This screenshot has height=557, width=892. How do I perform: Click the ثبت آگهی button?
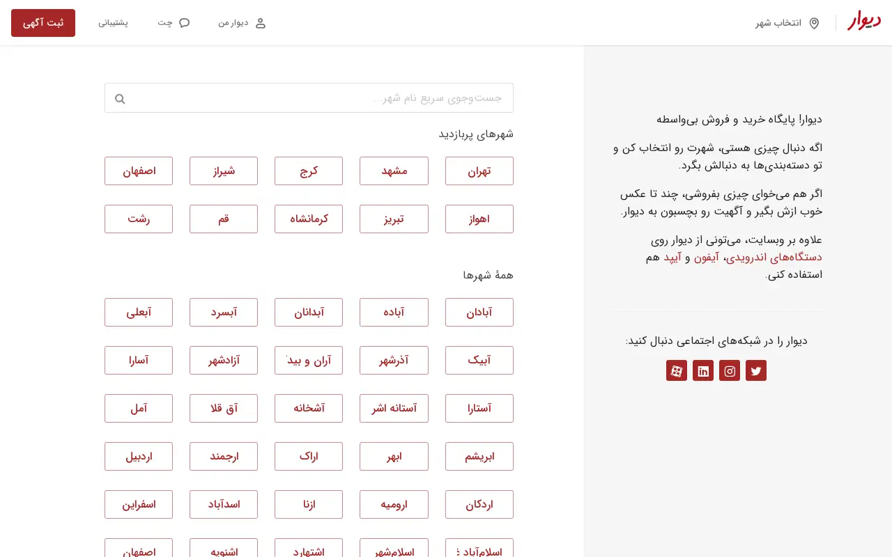pos(43,23)
